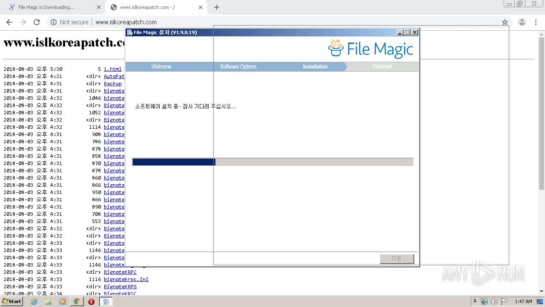The width and height of the screenshot is (545, 307).
Task: Click the www.islkoreapatch.c page heading
Action: tap(64, 42)
